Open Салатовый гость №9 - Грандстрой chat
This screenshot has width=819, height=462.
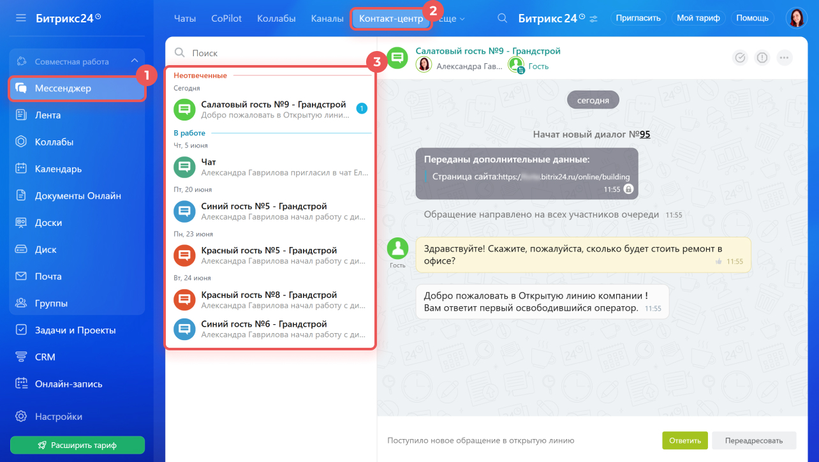[270, 109]
